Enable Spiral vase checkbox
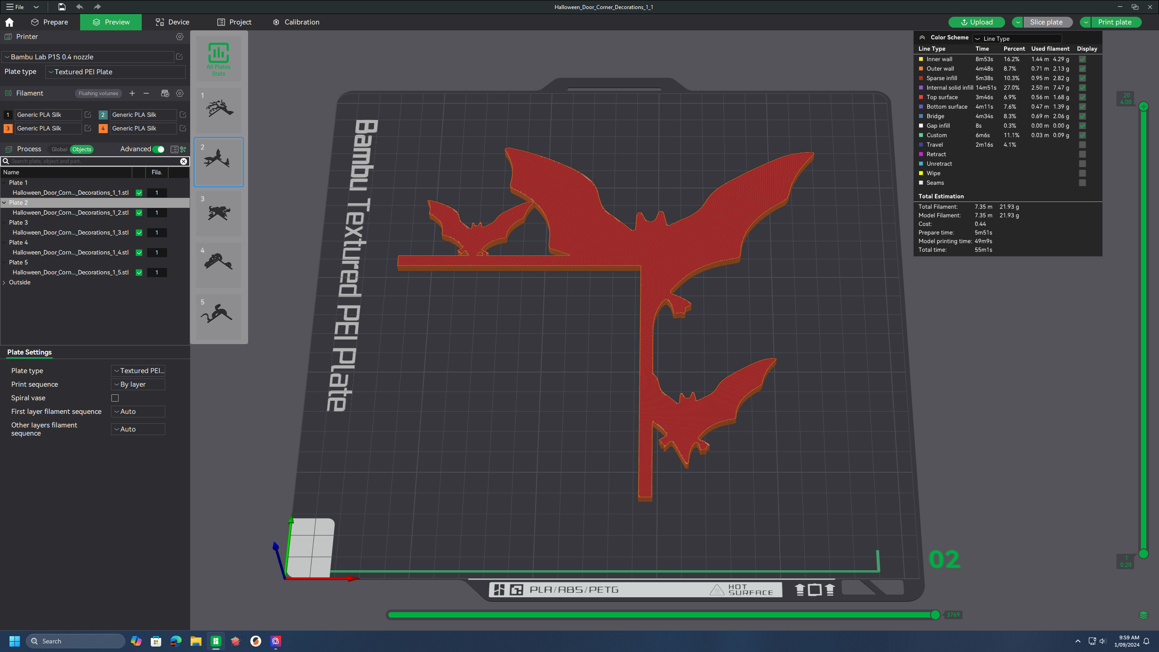The image size is (1159, 652). click(115, 398)
